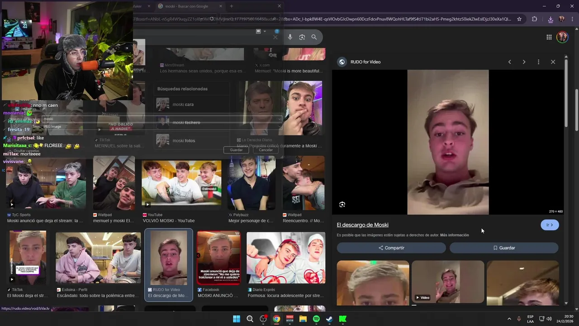Start a voice search with the microphone icon
Viewport: 579px width, 326px height.
coord(290,37)
